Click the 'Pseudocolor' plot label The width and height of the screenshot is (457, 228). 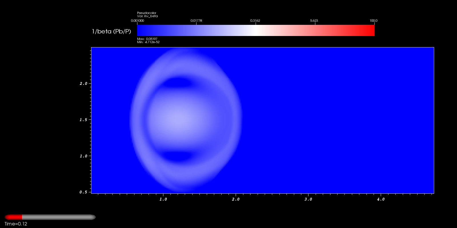tap(147, 13)
